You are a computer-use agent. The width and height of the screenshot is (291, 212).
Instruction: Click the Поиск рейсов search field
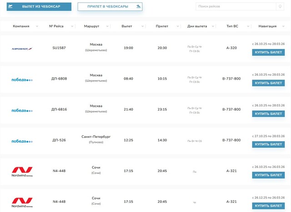235,7
